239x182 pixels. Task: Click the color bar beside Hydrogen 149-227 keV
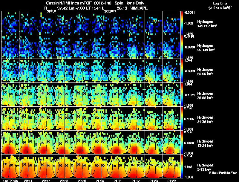coord(182,23)
